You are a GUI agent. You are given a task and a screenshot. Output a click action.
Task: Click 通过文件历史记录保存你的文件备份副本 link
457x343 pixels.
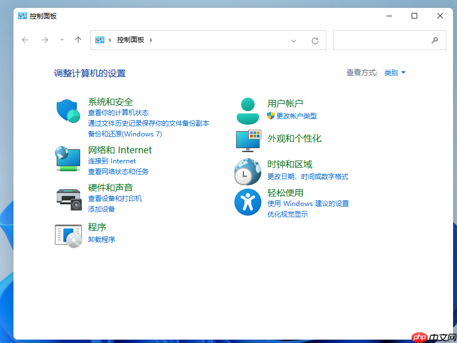pyautogui.click(x=149, y=124)
